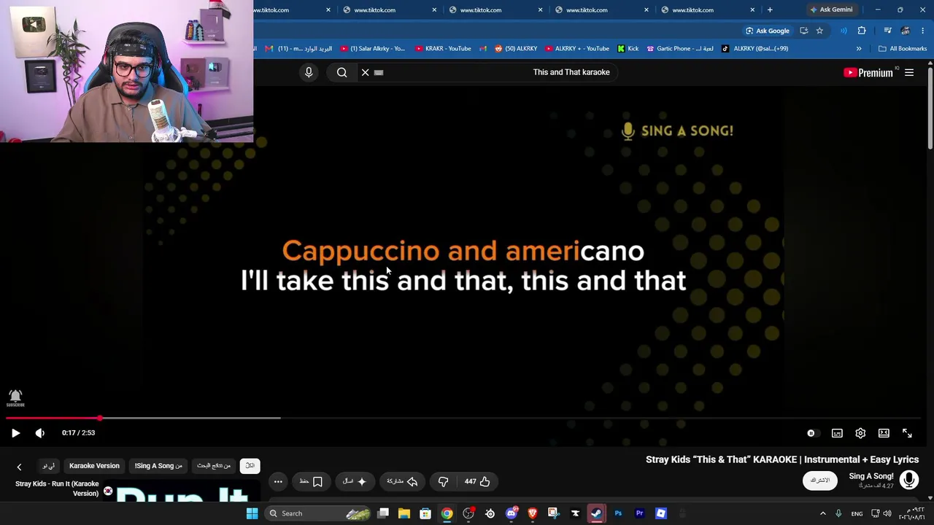Open the media controls icon in Chrome toolbar

887,31
